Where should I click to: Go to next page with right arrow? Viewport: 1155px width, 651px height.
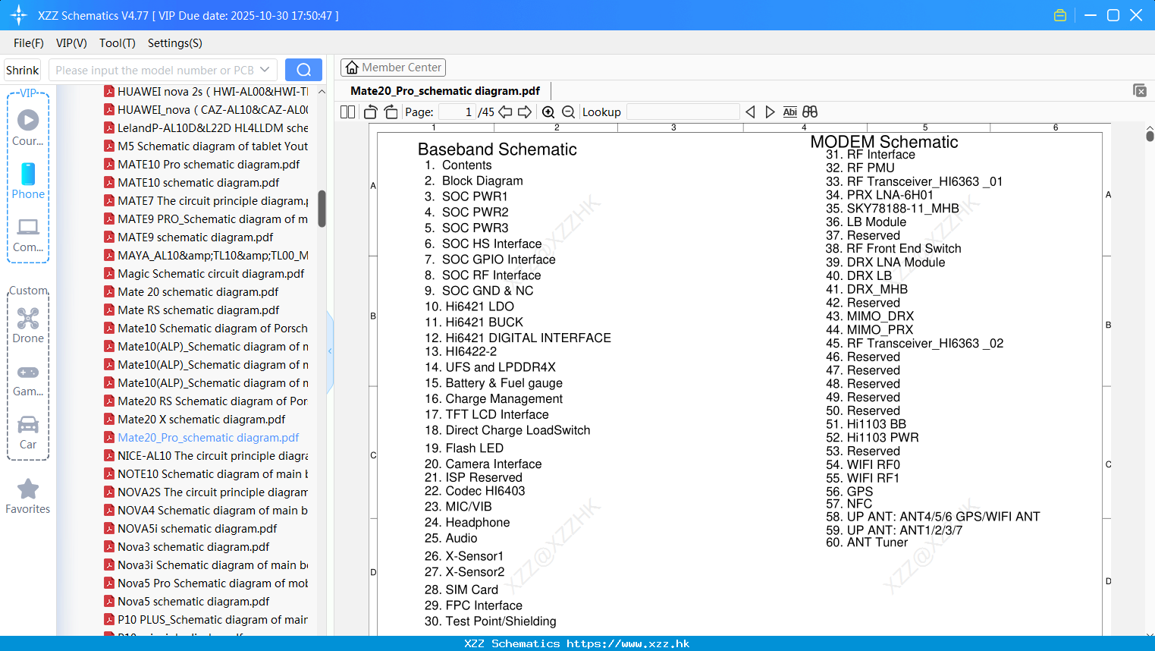click(525, 112)
